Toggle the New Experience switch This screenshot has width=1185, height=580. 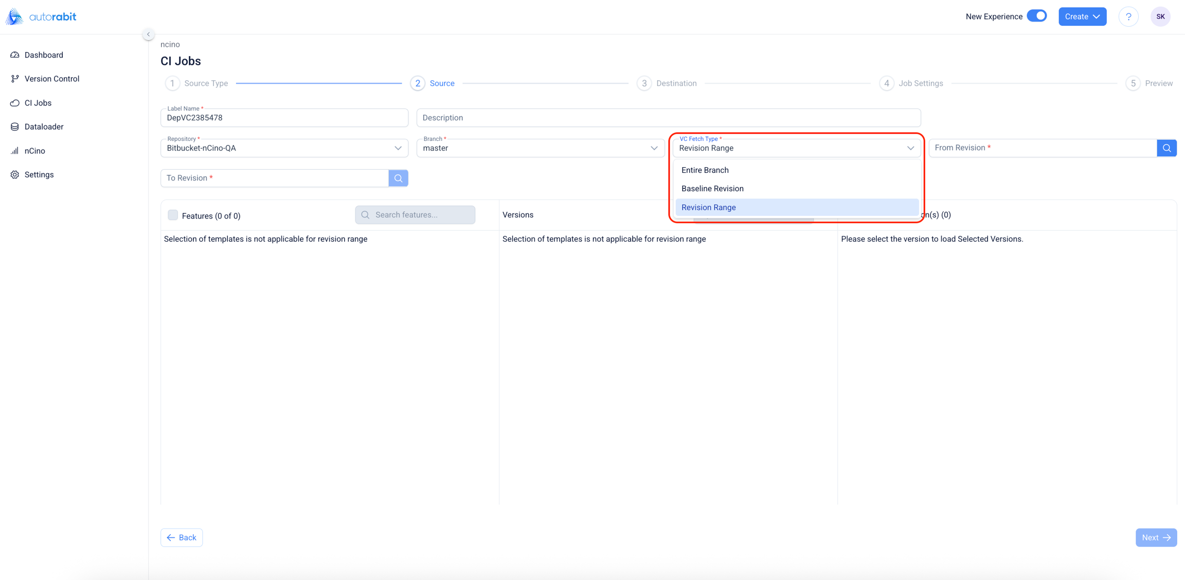click(x=1036, y=16)
